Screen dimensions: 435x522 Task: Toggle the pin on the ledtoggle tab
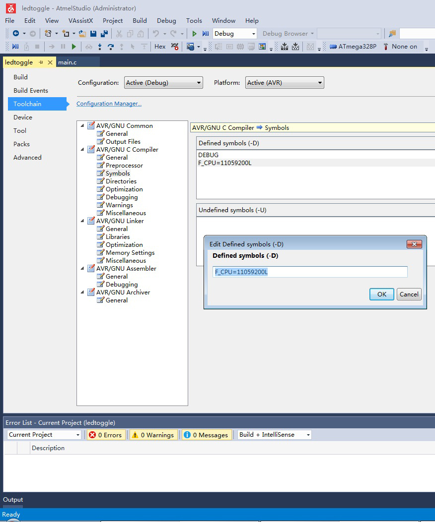pos(41,62)
